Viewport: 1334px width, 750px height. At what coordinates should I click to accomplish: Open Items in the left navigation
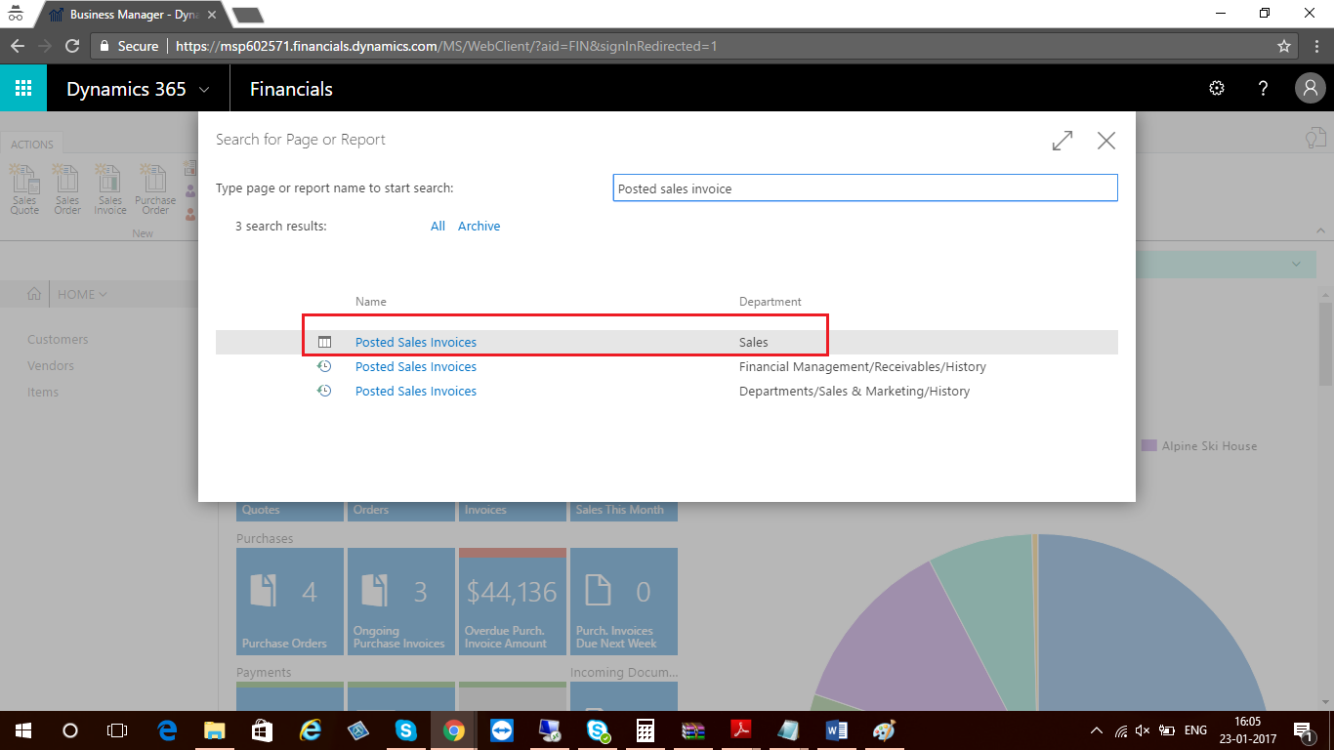43,392
